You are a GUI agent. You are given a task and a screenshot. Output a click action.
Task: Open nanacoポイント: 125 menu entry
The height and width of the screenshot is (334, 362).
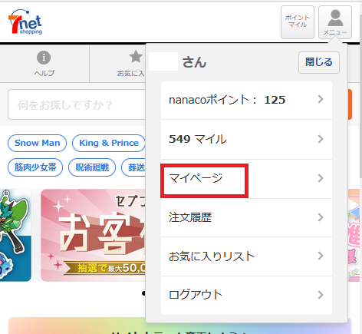tap(246, 100)
